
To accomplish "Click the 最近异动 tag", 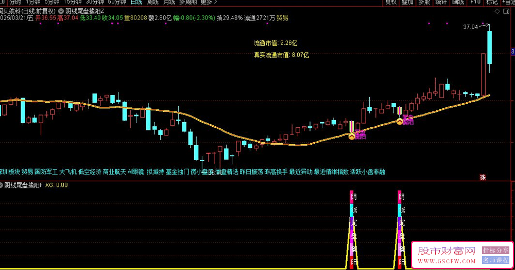I will [x=301, y=172].
